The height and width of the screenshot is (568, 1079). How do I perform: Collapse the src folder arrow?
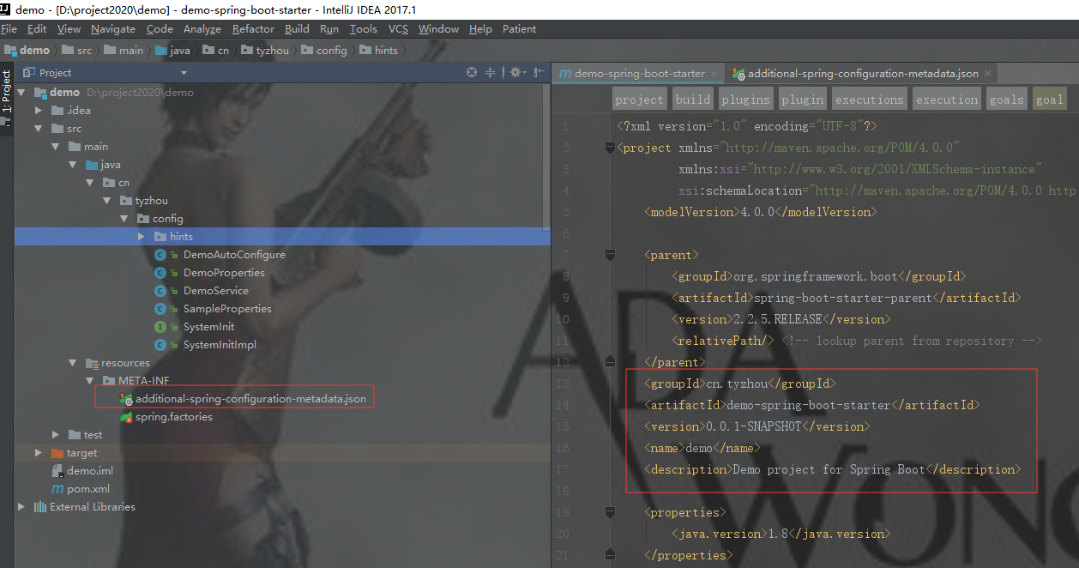click(x=39, y=129)
